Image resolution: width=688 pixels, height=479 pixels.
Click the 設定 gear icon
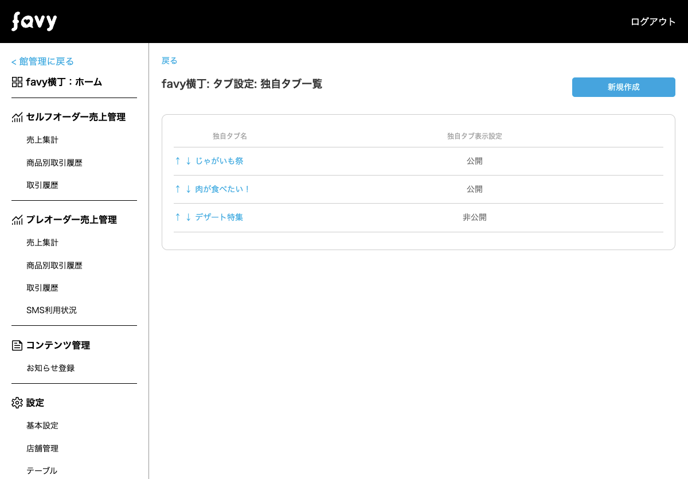pos(17,403)
